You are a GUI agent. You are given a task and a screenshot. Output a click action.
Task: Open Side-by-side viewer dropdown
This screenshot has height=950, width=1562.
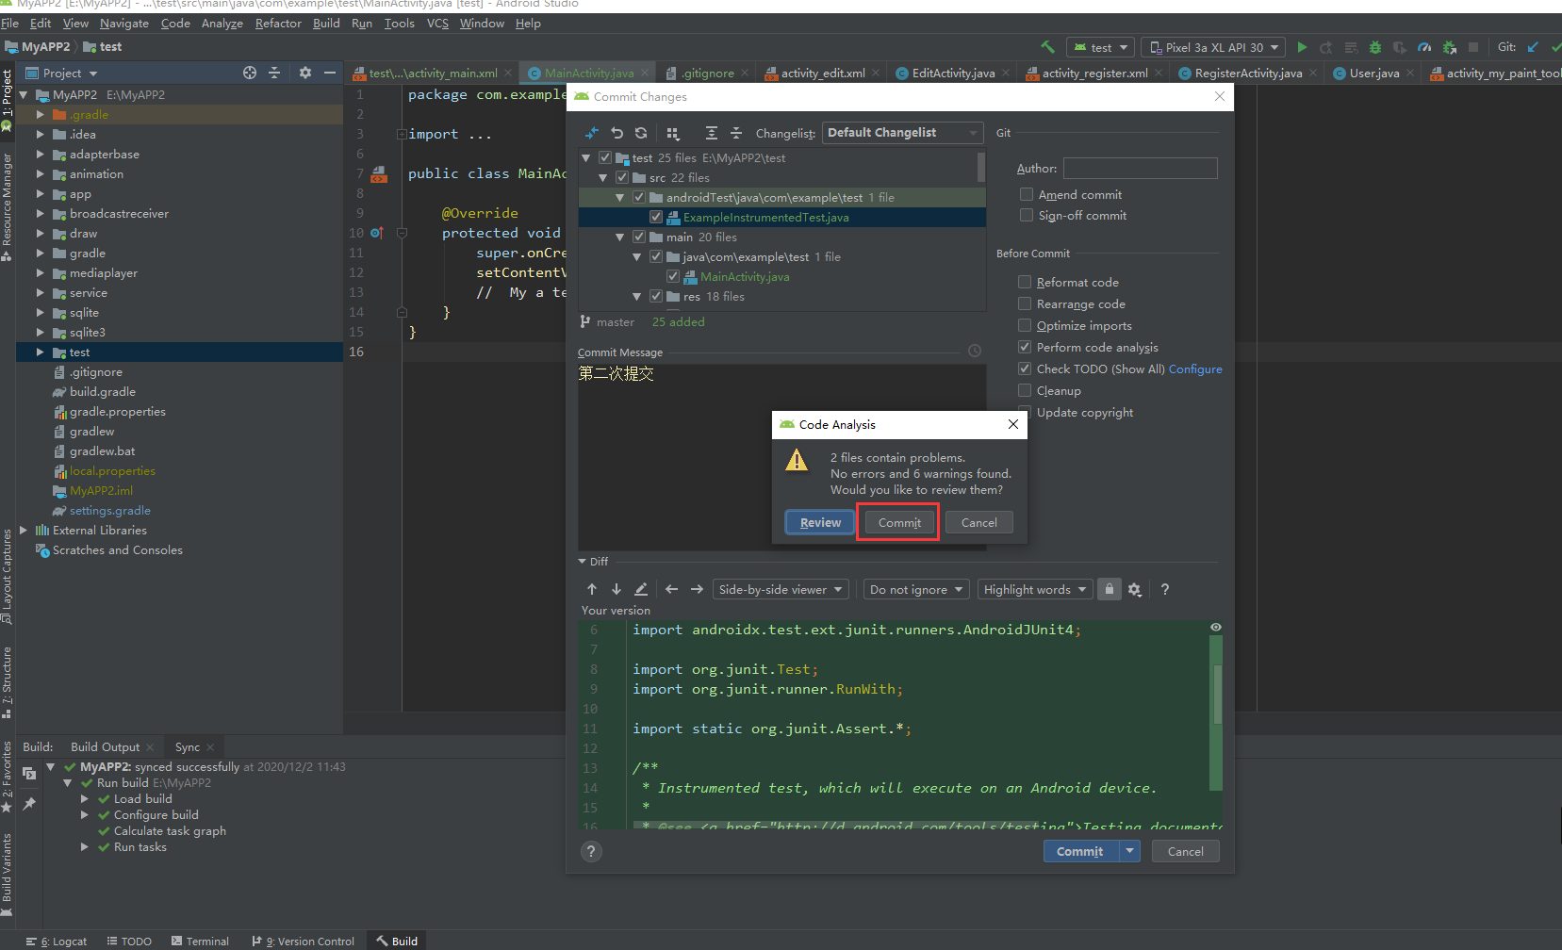click(x=781, y=589)
